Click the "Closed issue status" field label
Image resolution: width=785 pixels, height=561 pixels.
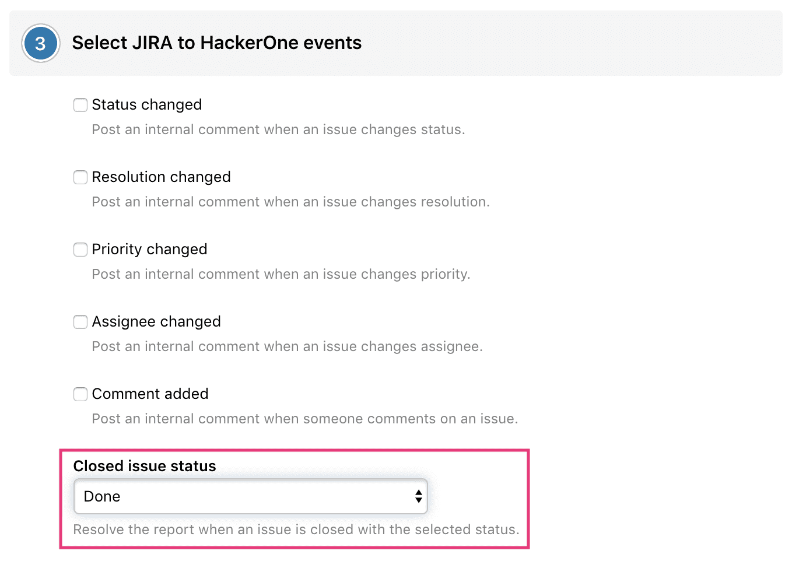[145, 466]
